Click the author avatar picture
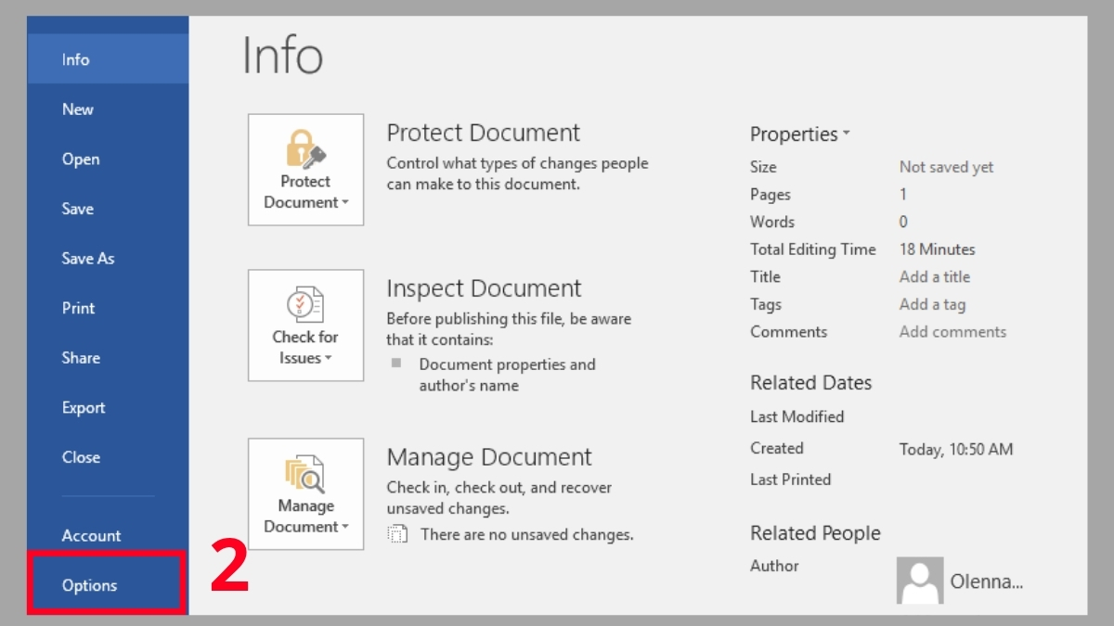This screenshot has height=626, width=1114. point(919,581)
